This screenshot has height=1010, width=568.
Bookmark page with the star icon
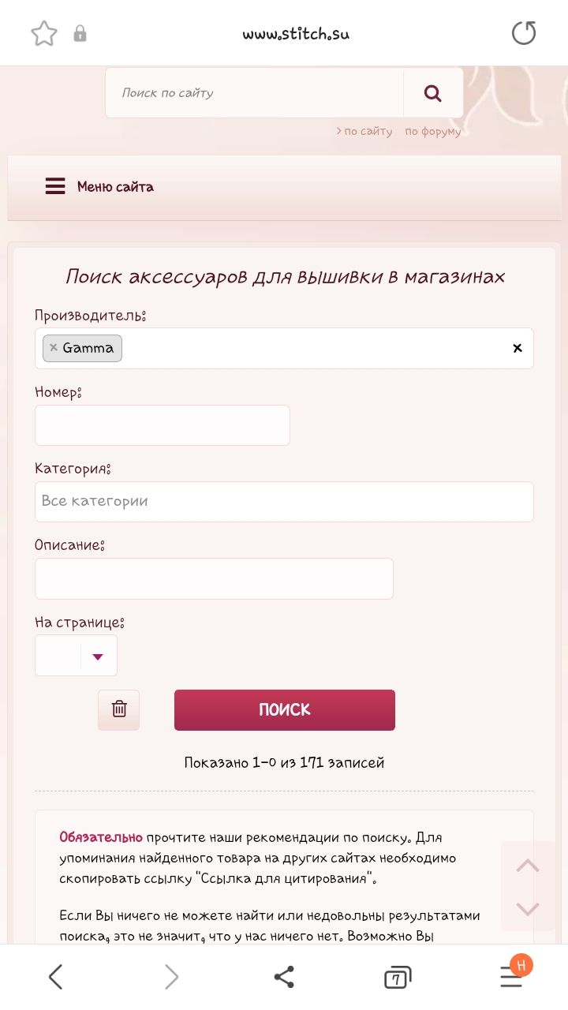click(44, 34)
